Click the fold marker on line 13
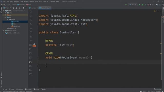 tap(38, 57)
